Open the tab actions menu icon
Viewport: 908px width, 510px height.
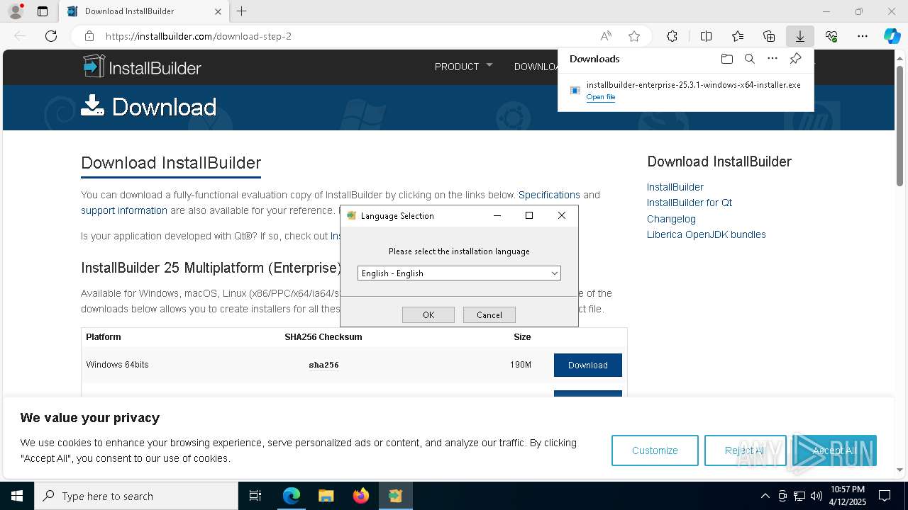(x=43, y=11)
